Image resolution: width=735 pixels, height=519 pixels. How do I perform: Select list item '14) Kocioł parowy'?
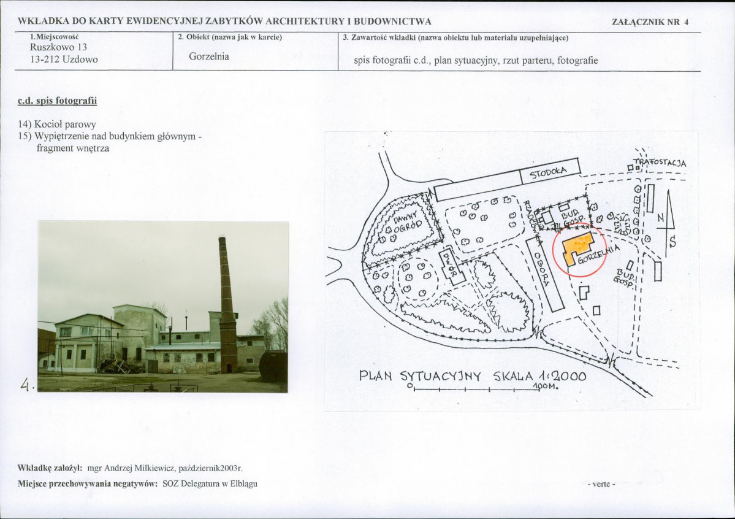57,125
